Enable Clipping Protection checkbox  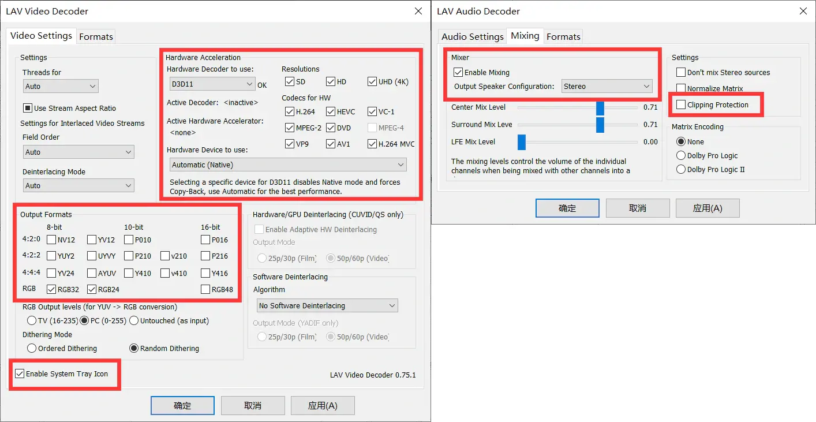point(681,104)
